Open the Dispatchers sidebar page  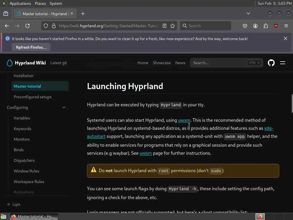[x=24, y=160]
